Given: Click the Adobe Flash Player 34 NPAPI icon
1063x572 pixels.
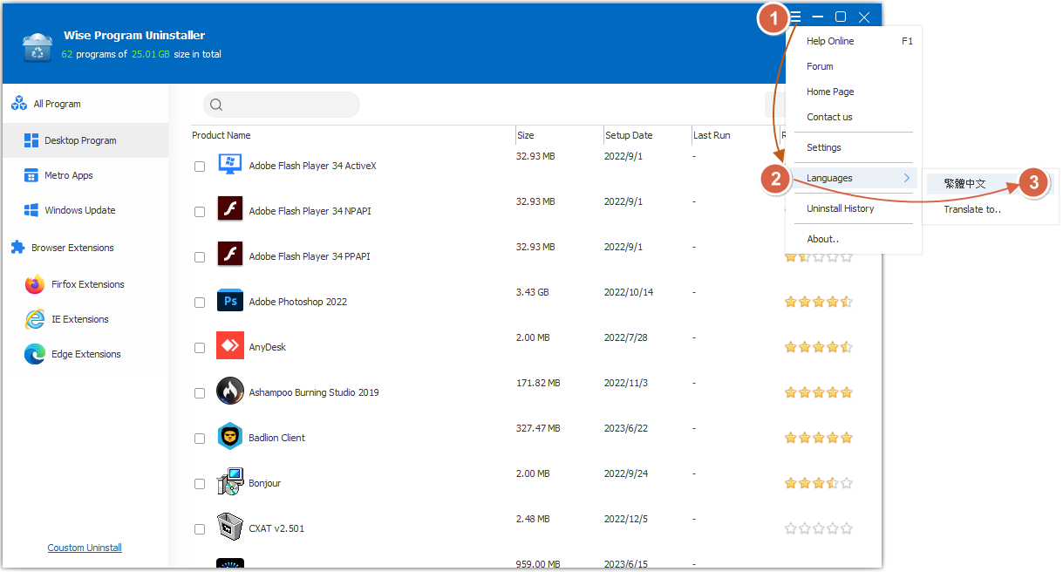Looking at the screenshot, I should (x=229, y=210).
